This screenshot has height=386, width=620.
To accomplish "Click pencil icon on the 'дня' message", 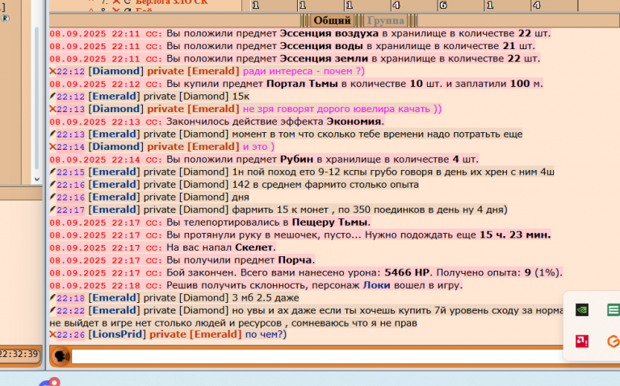I will pyautogui.click(x=52, y=197).
